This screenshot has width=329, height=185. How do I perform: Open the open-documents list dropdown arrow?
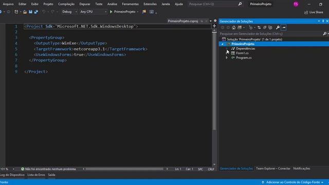pos(211,21)
